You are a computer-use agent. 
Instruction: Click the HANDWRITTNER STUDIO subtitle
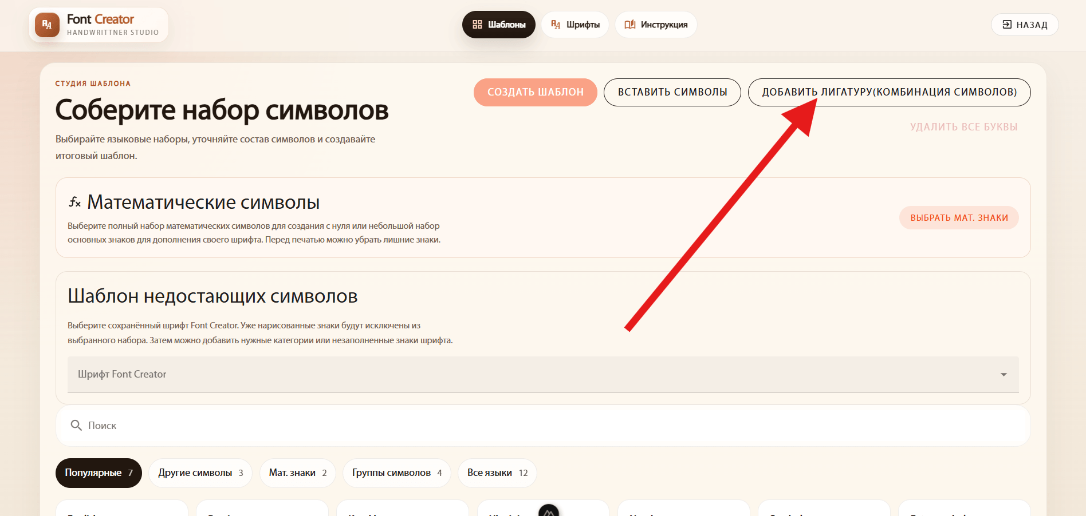[113, 33]
